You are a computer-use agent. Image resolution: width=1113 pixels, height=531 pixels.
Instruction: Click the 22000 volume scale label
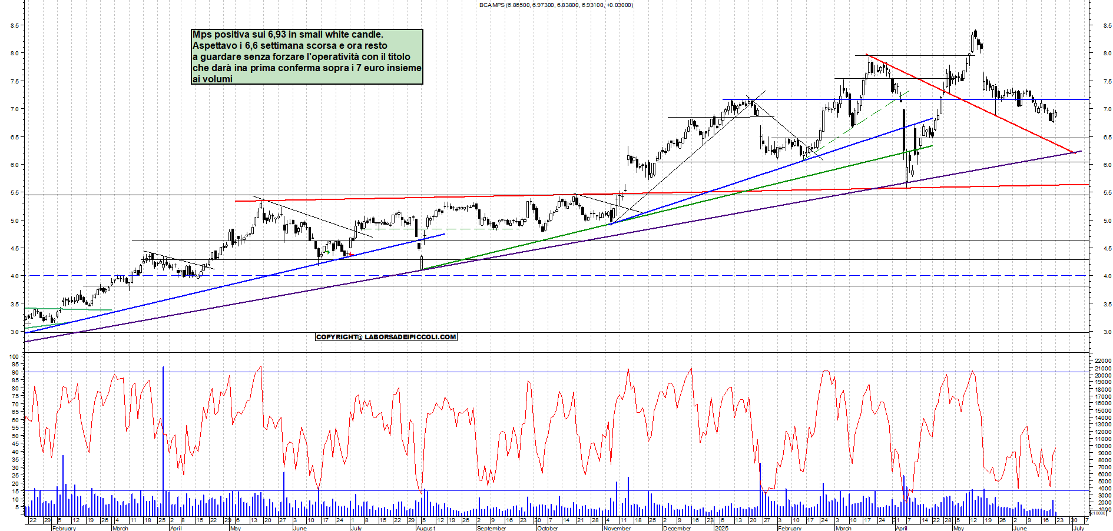click(x=1103, y=361)
